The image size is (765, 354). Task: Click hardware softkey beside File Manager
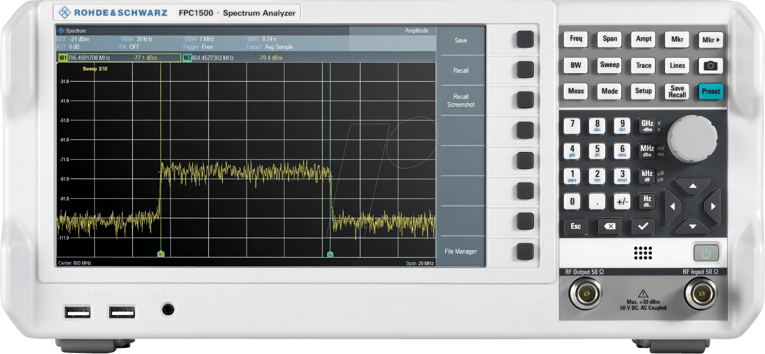[524, 251]
